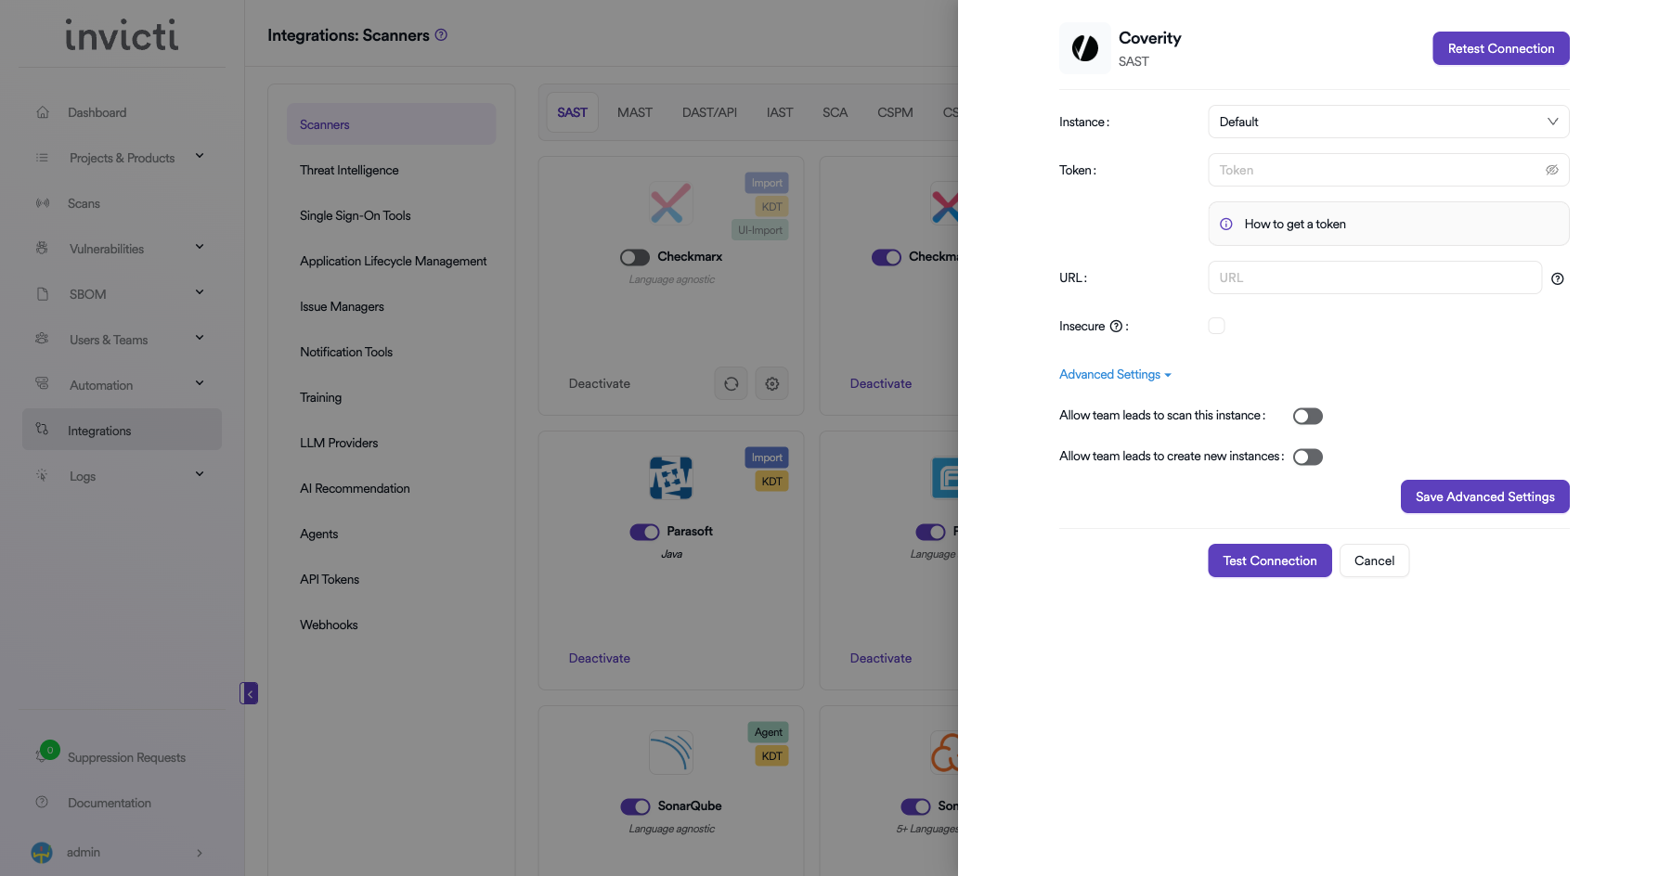Click the Parasoft scanner logo
The width and height of the screenshot is (1671, 876).
pos(671,479)
